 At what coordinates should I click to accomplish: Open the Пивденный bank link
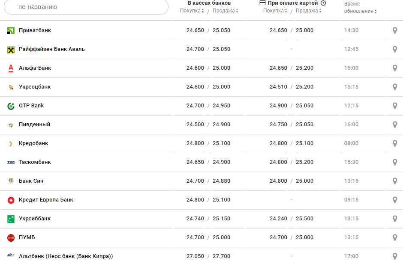tap(34, 125)
